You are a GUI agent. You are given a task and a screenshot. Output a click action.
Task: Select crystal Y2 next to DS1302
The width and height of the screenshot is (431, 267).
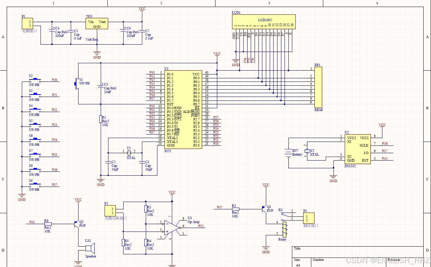(307, 151)
